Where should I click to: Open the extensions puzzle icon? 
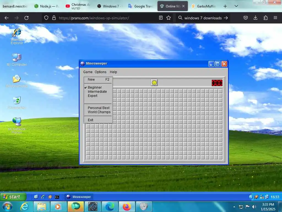(x=265, y=18)
